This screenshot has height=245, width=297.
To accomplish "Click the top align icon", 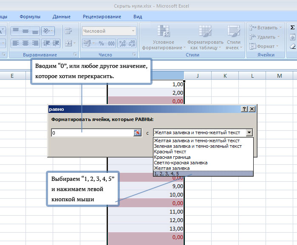I will (16, 31).
